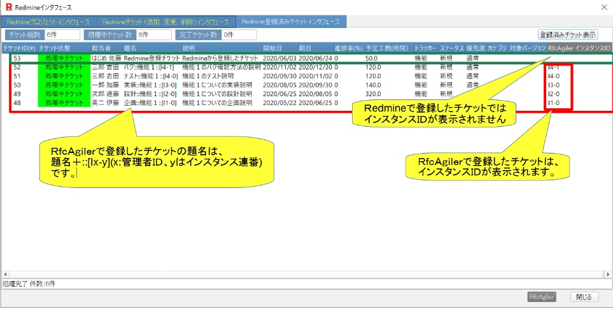
Task: Click description 機能1についての実装説明
Action: (217, 85)
